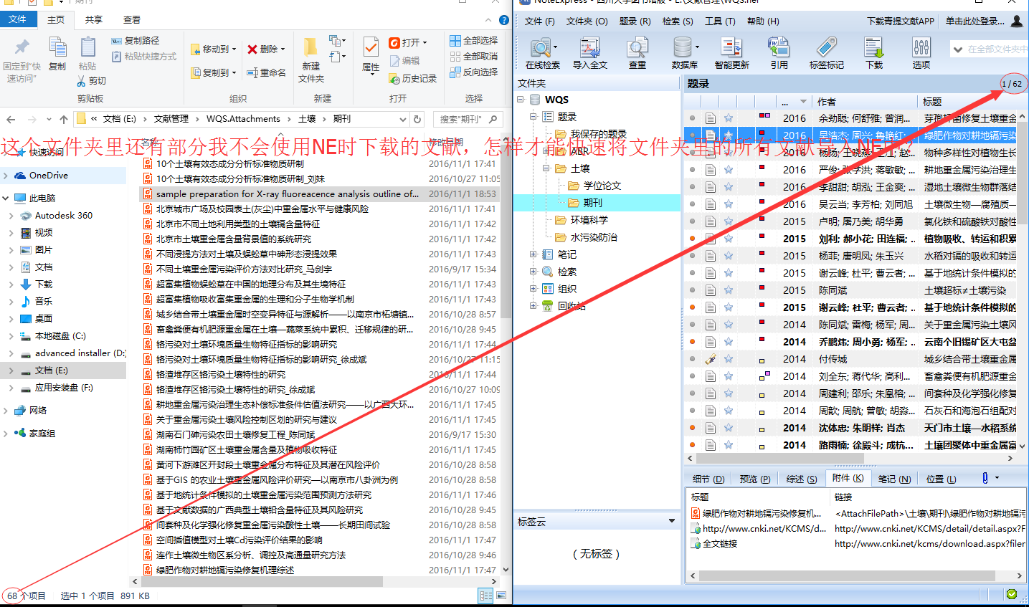Toggle read status dot for 周建利 record
The height and width of the screenshot is (607, 1029).
click(x=692, y=393)
